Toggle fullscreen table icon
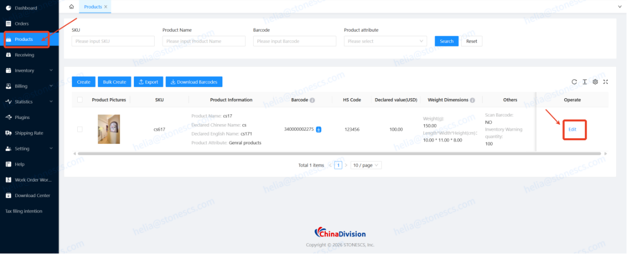The image size is (627, 254). (605, 82)
